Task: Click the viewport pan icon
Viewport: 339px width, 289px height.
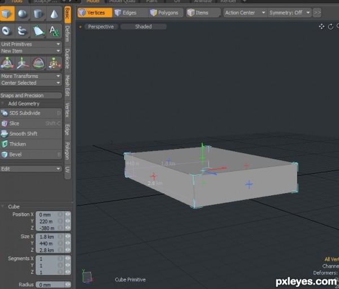Action: pyautogui.click(x=321, y=27)
